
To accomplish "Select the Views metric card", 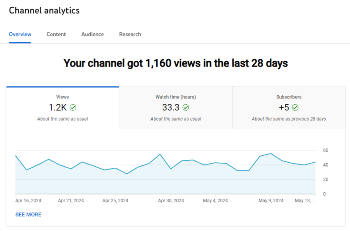I will coord(62,108).
